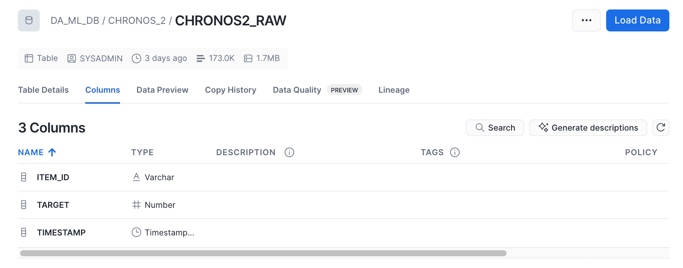Select the Columns tab
Screen dimensions: 683x268
pyautogui.click(x=103, y=90)
